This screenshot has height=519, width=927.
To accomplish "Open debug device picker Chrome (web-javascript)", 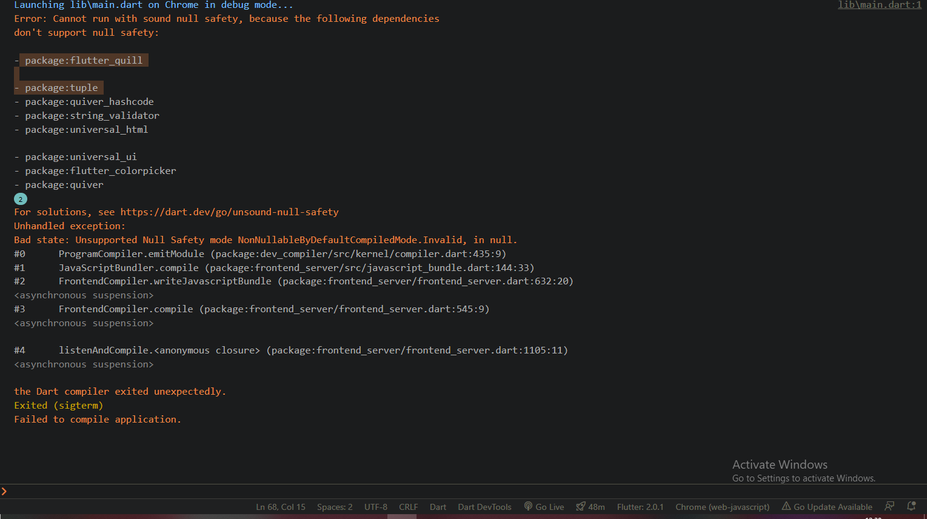I will (722, 507).
